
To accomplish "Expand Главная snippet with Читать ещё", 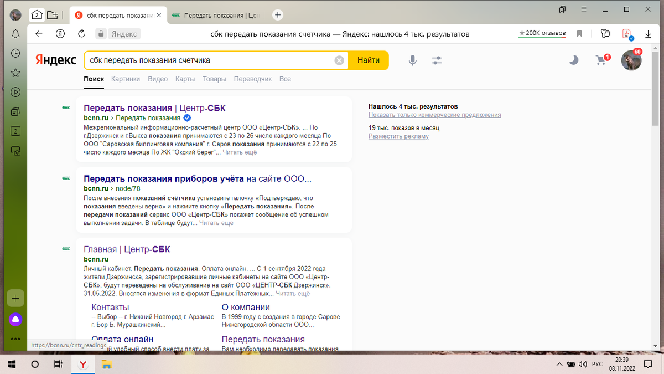I will click(293, 294).
